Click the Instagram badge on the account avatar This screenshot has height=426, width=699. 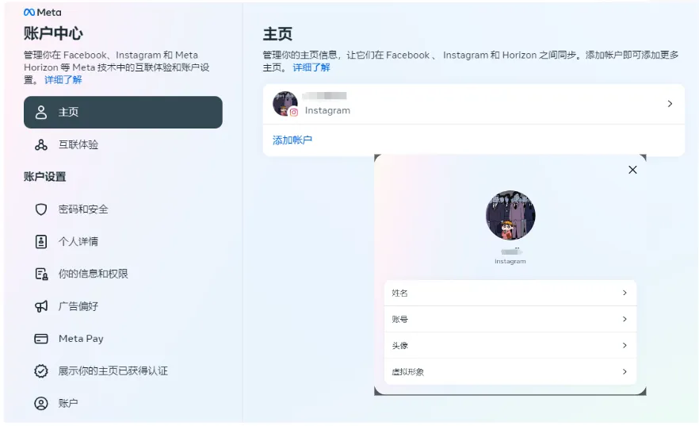click(x=293, y=113)
